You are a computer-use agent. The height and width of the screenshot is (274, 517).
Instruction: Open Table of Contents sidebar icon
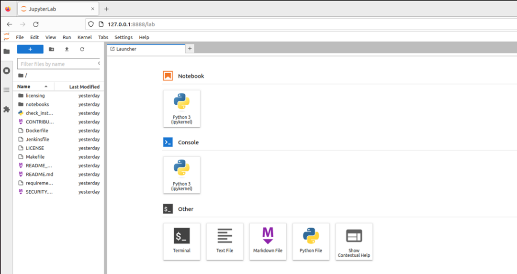tap(7, 90)
